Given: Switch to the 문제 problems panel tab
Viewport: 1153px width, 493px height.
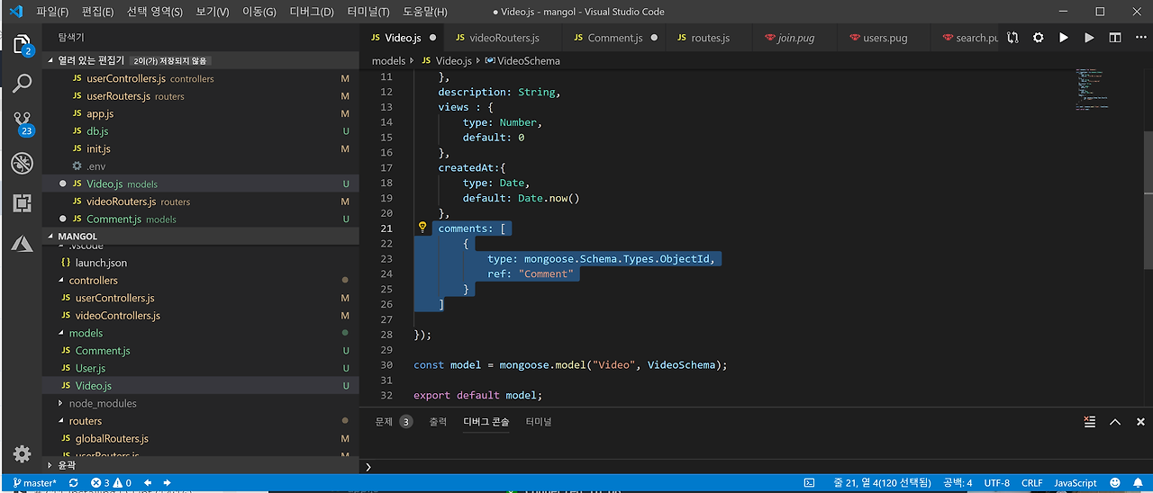Looking at the screenshot, I should click(385, 422).
